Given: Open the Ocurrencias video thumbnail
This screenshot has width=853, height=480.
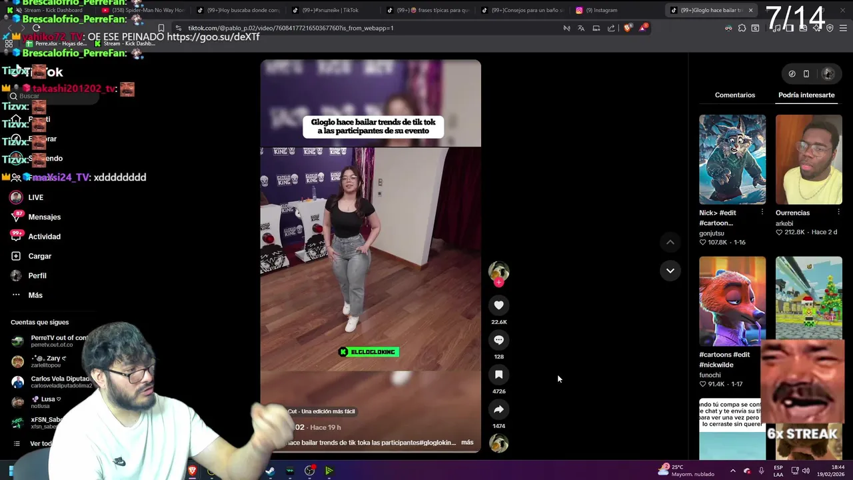Looking at the screenshot, I should [x=808, y=159].
